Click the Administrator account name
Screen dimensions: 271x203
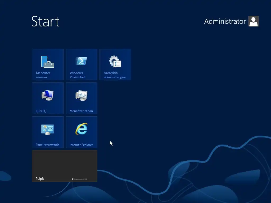coord(225,21)
